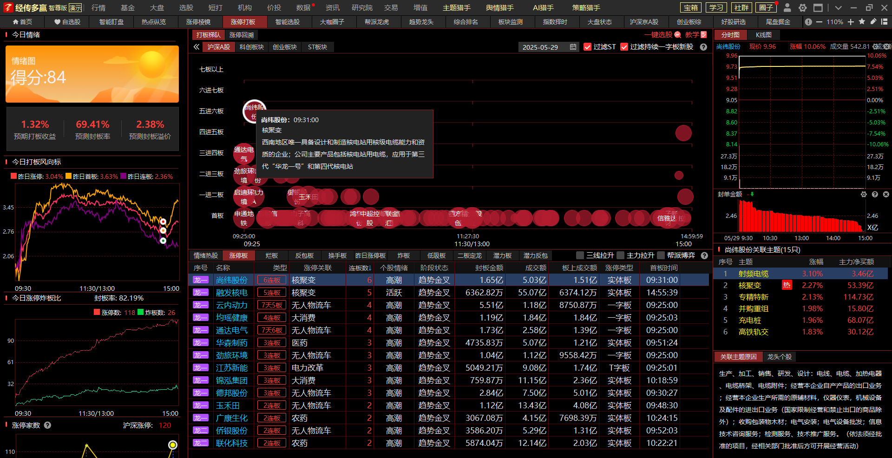Sort by the 封板金额 column header
The image size is (892, 458).
(x=489, y=268)
